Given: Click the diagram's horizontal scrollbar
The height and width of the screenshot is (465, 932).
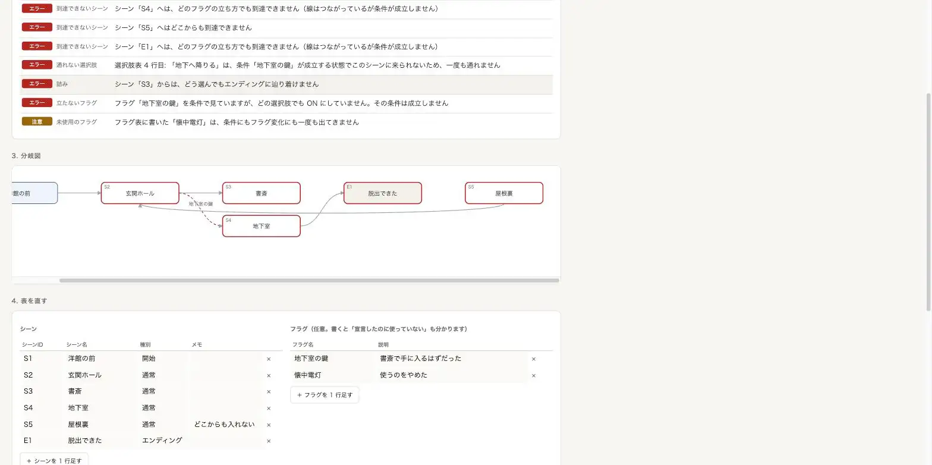Looking at the screenshot, I should coord(309,280).
